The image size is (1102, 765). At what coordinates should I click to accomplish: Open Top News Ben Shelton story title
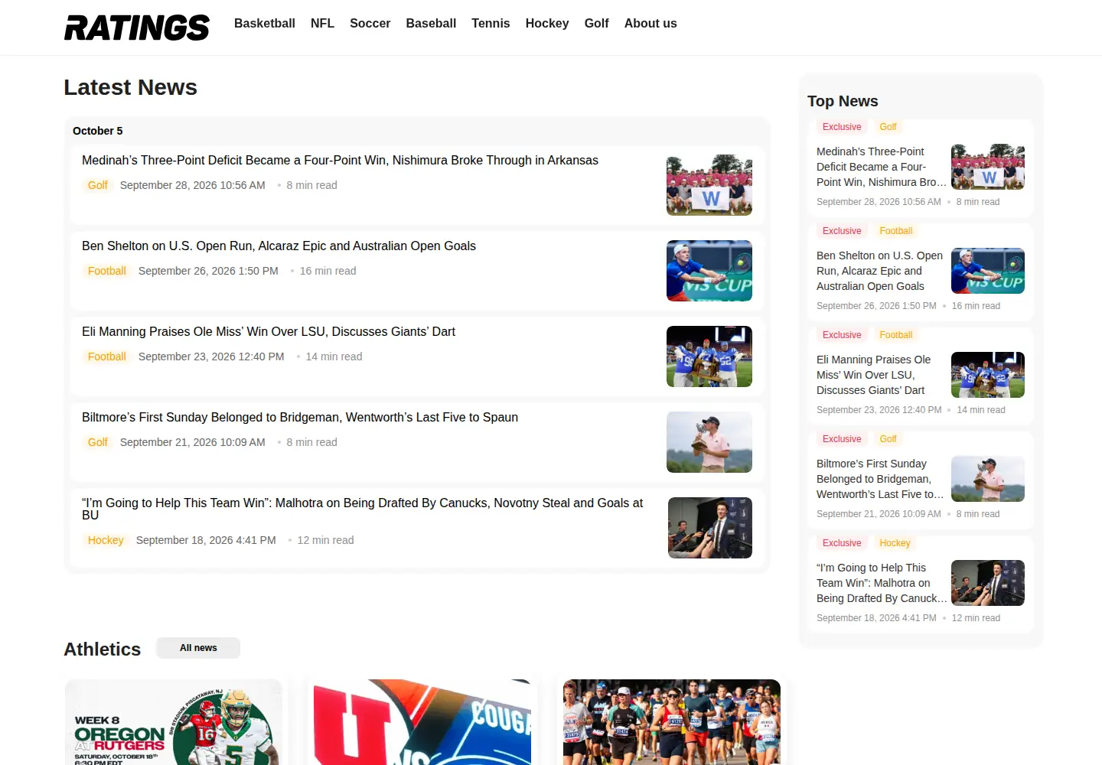point(880,271)
